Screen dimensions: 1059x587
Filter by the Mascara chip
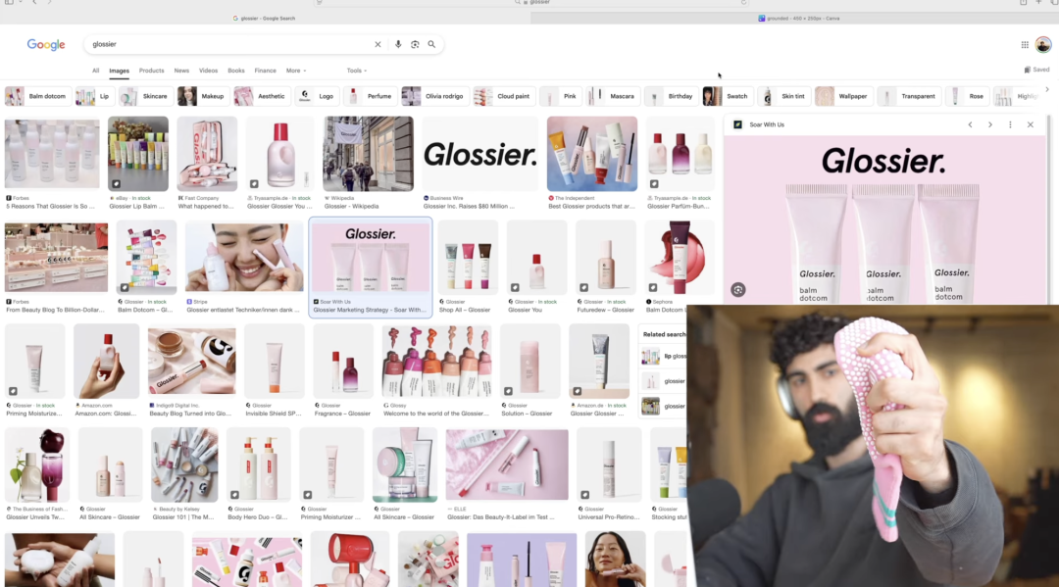613,96
